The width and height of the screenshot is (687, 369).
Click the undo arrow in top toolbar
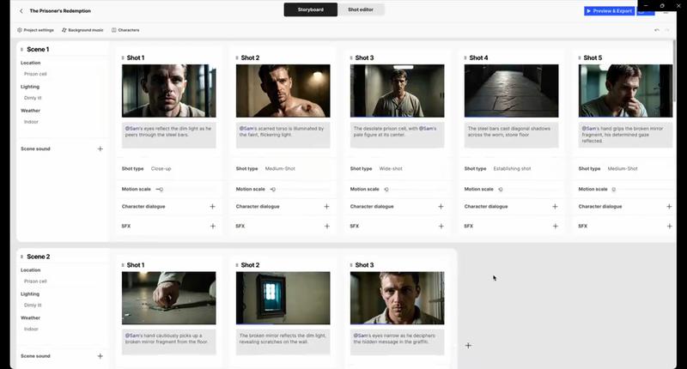click(x=657, y=30)
